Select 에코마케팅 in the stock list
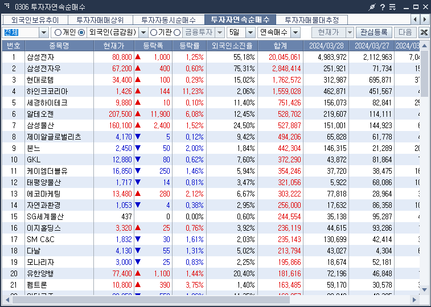 (44, 194)
